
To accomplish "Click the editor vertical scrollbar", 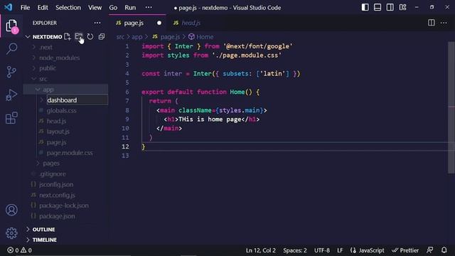I will (x=451, y=107).
